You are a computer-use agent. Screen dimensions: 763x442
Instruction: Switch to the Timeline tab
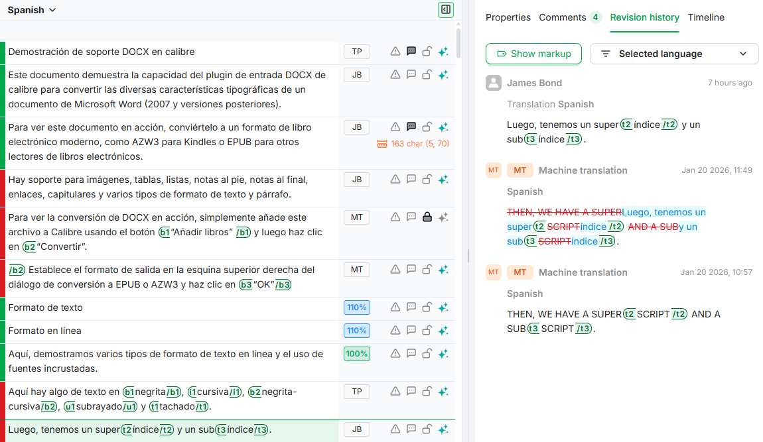pyautogui.click(x=706, y=17)
